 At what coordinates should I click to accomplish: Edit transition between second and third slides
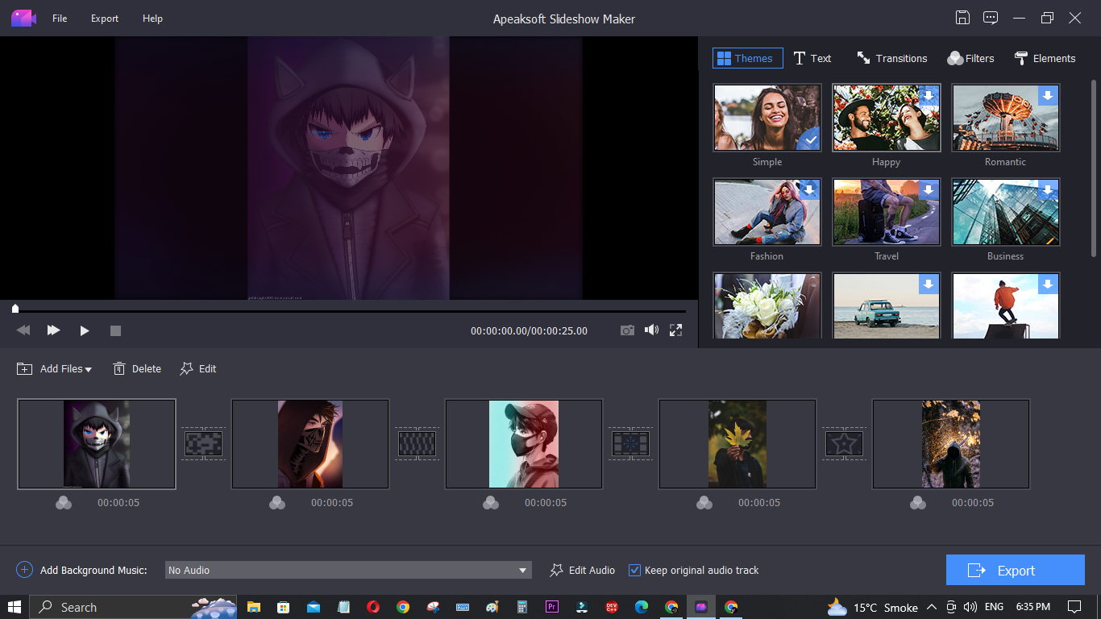point(417,443)
